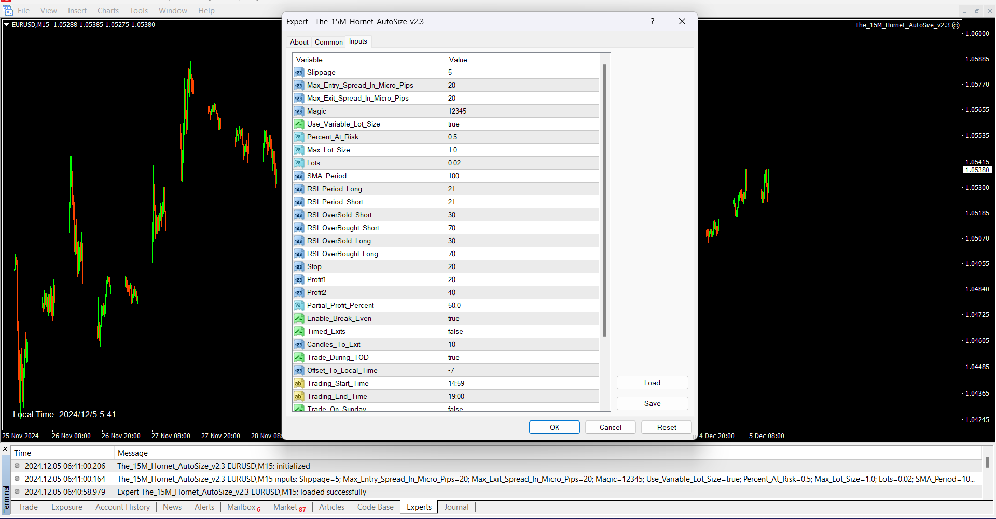Switch to the Common tab
Viewport: 996px width, 519px height.
(x=328, y=42)
